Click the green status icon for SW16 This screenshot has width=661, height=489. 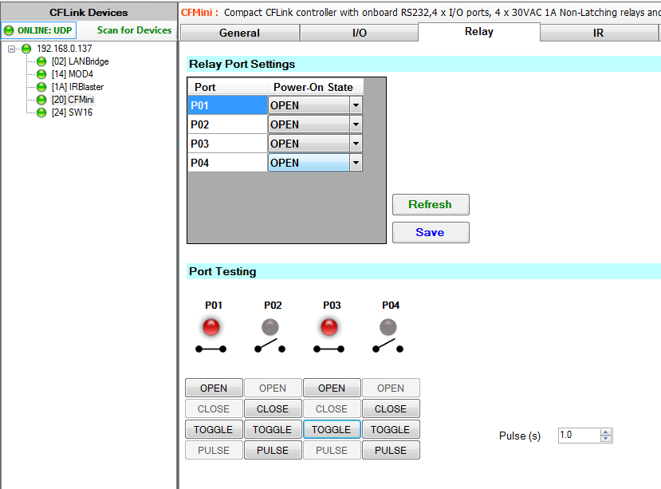point(41,112)
